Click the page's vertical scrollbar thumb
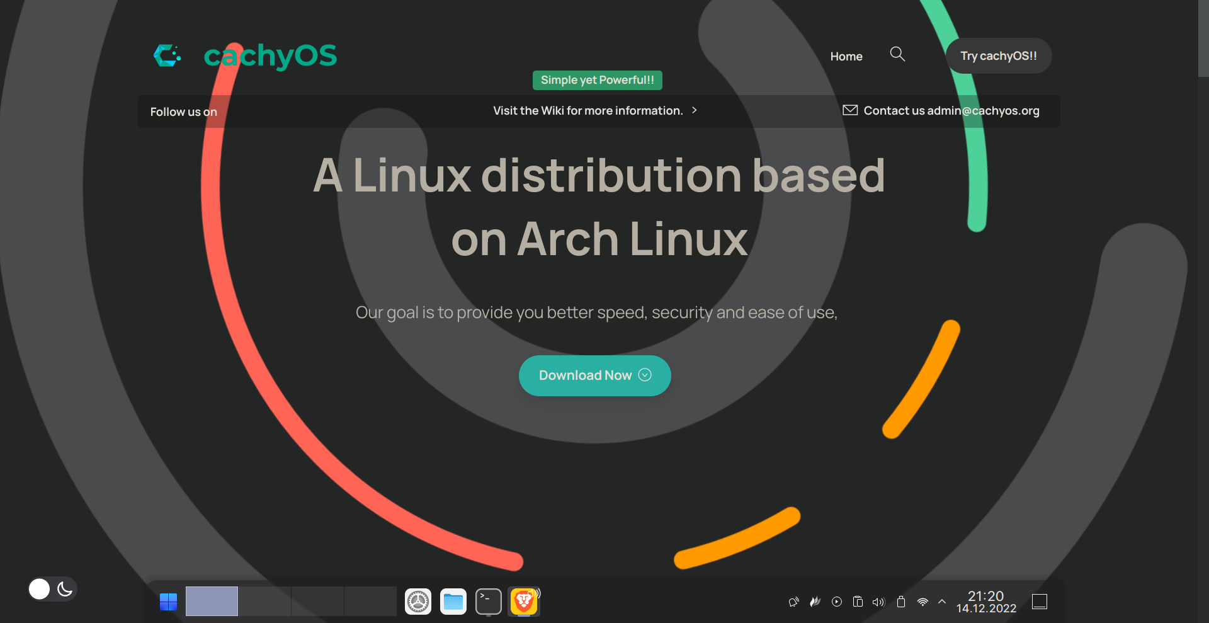The image size is (1209, 623). [x=1203, y=38]
